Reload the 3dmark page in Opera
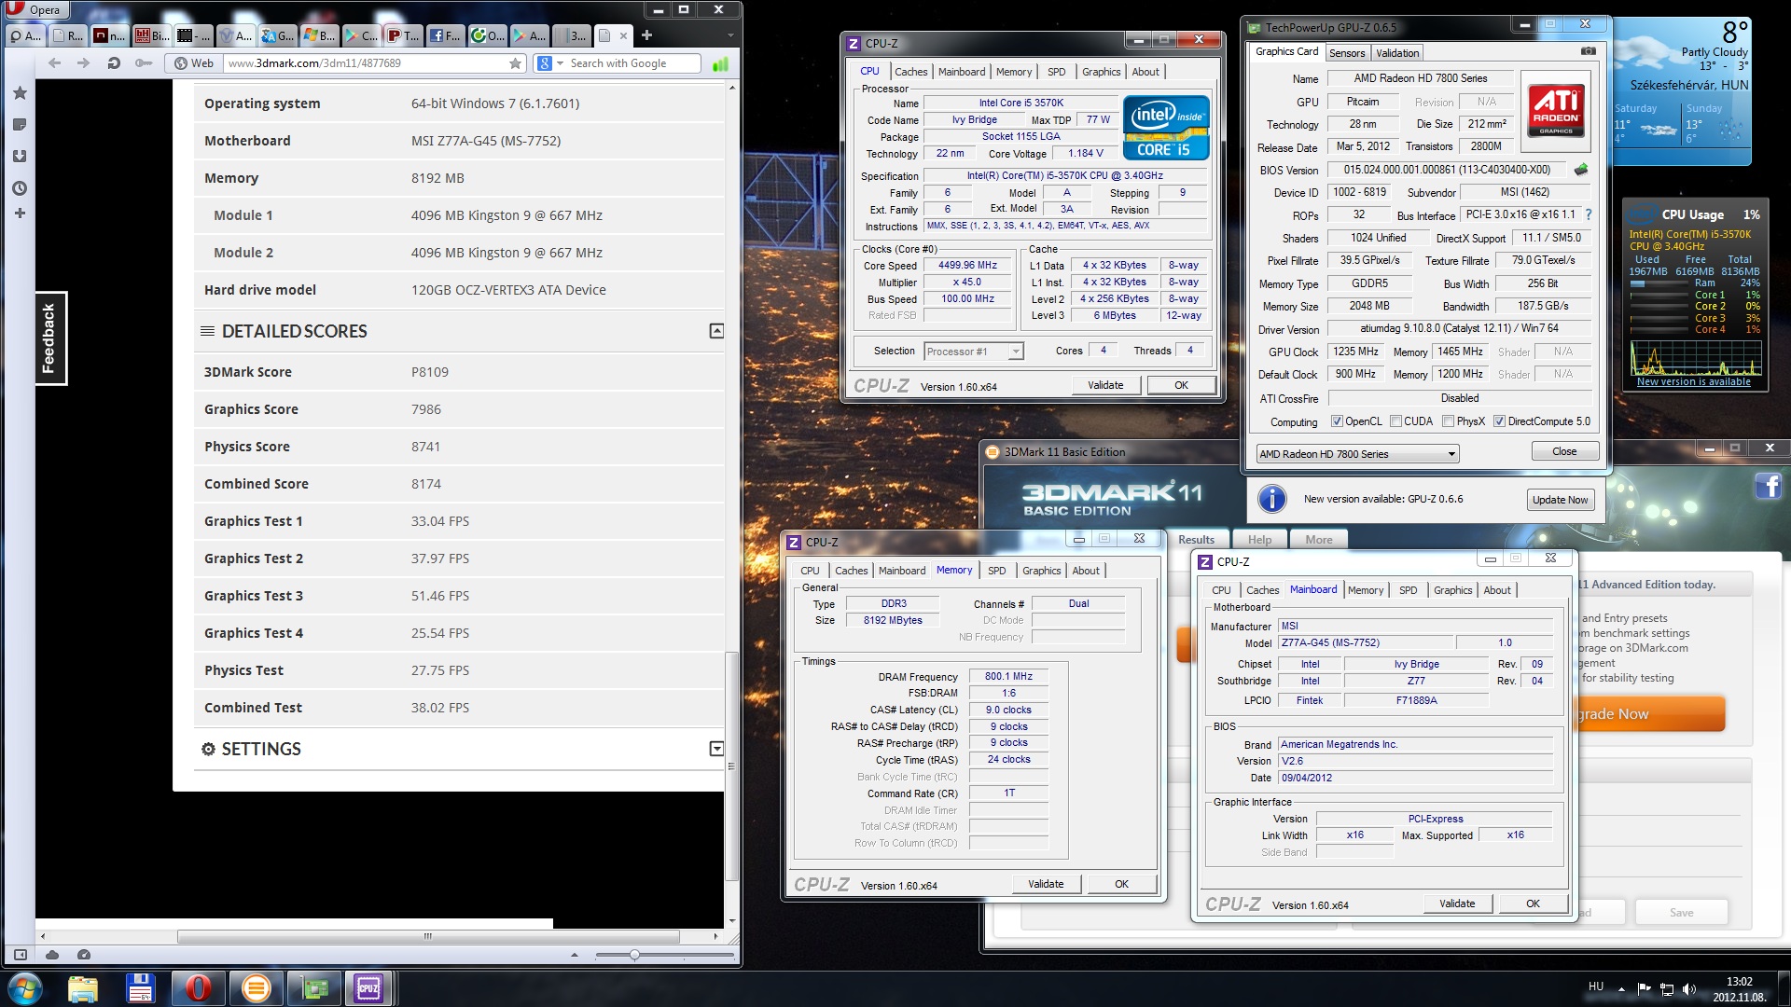Image resolution: width=1791 pixels, height=1007 pixels. 114,63
